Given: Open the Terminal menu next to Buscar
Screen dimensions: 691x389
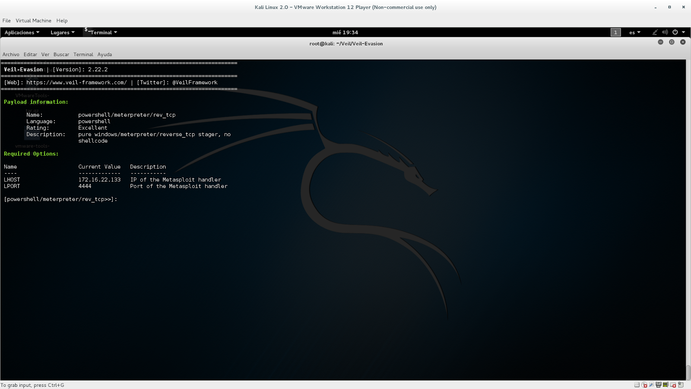Looking at the screenshot, I should pyautogui.click(x=83, y=54).
